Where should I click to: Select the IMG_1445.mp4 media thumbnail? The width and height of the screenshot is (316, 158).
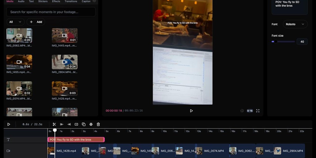coord(65,35)
